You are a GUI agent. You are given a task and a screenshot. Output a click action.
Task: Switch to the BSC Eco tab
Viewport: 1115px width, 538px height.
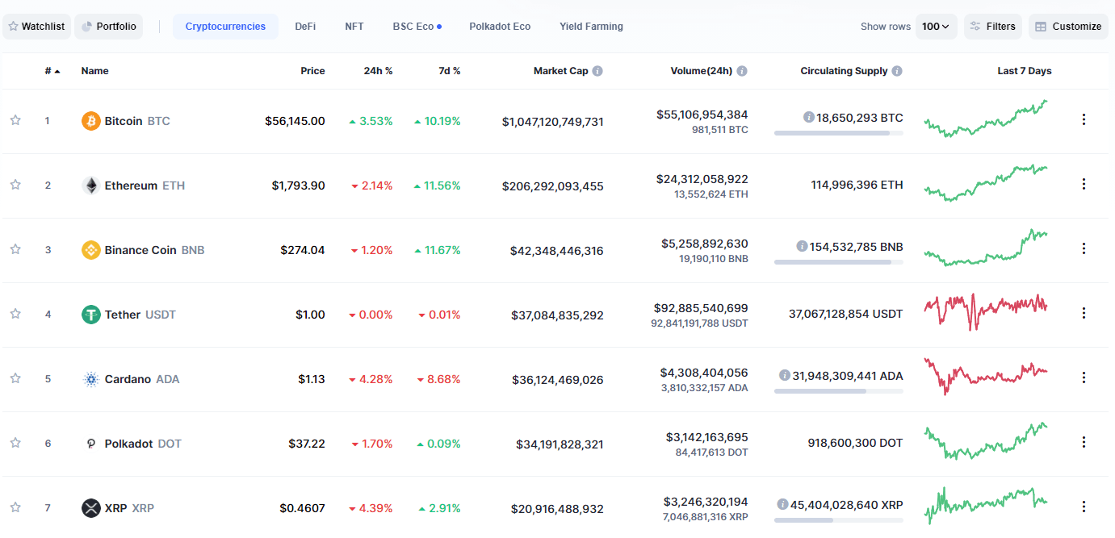(417, 27)
